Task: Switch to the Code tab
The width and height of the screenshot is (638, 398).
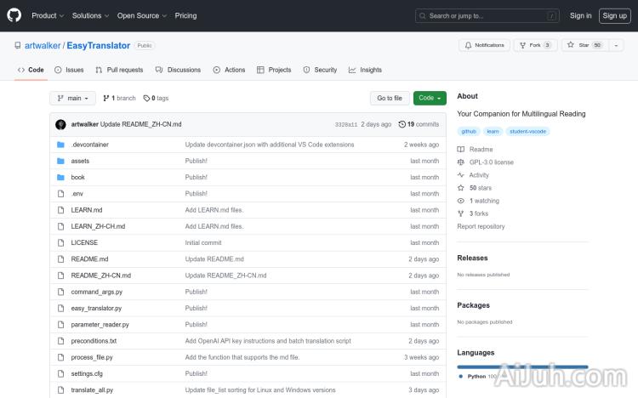Action: (31, 70)
